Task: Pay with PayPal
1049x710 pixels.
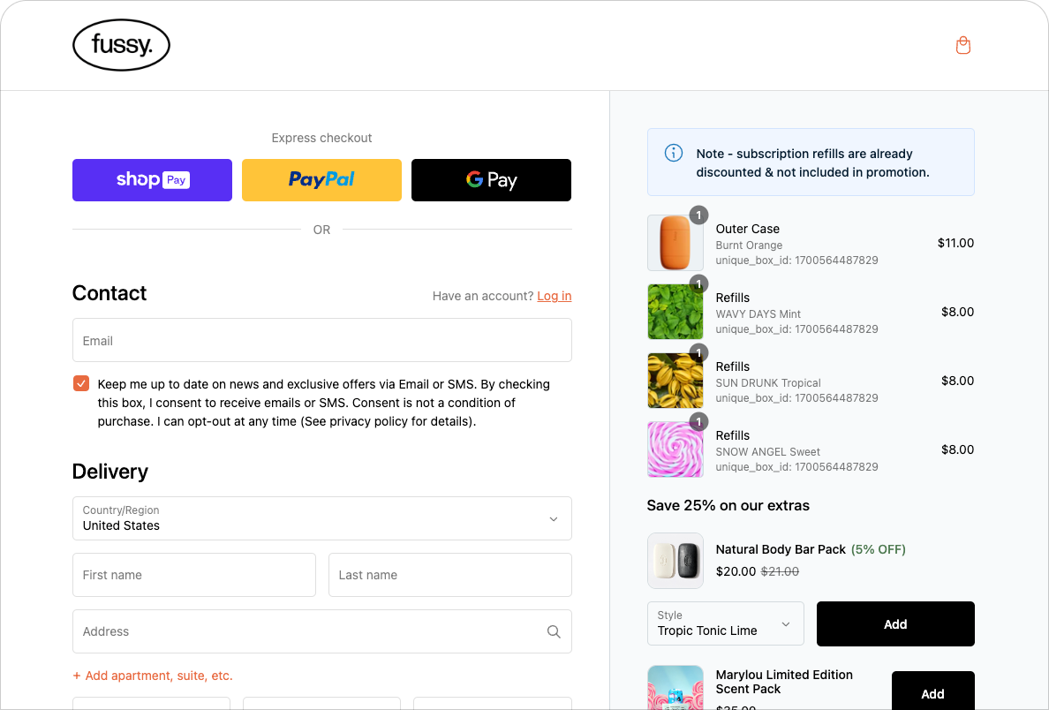Action: 321,180
